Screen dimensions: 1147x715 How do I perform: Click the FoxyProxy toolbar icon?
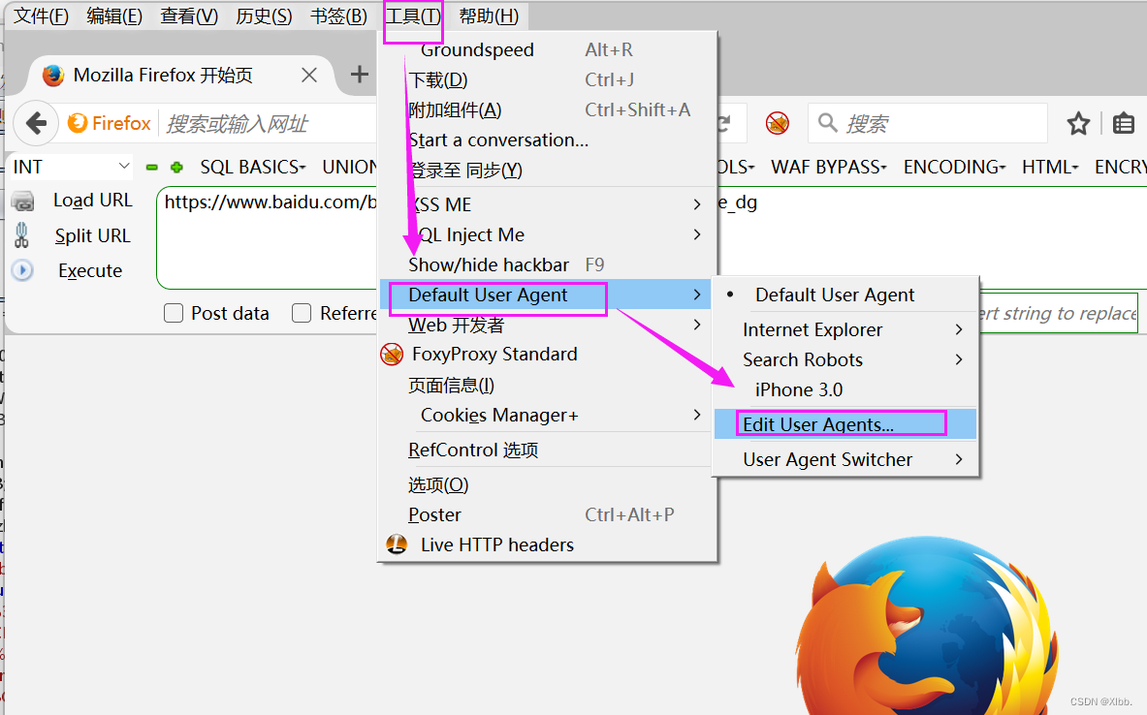point(777,123)
